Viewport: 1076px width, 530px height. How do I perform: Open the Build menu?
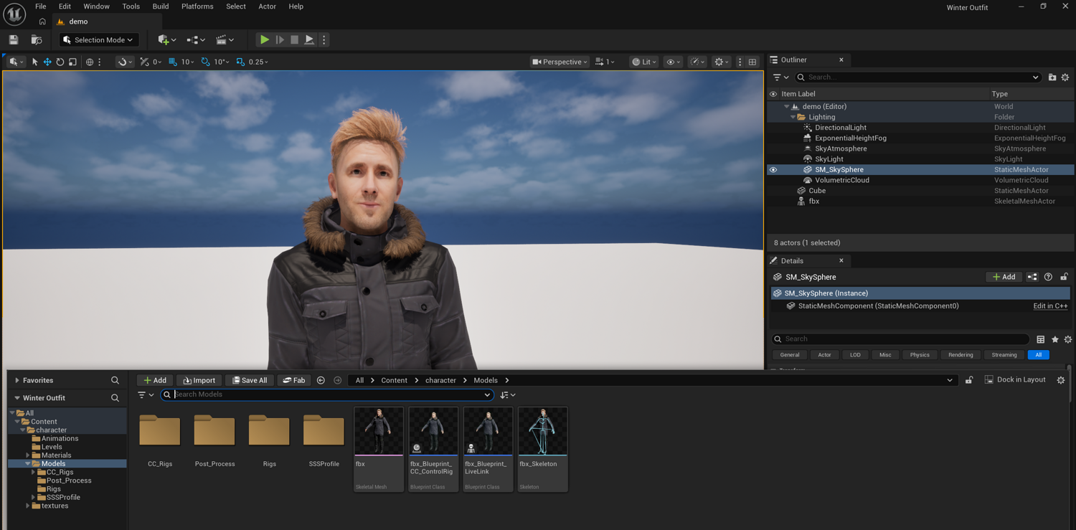pos(161,6)
